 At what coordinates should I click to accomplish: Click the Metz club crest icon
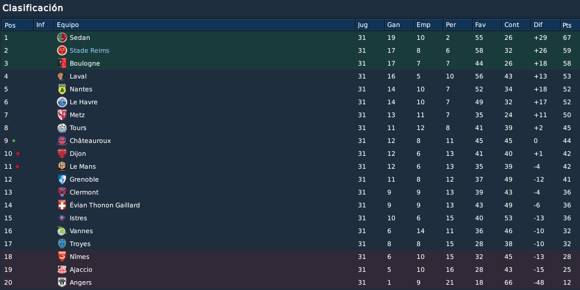(x=62, y=115)
